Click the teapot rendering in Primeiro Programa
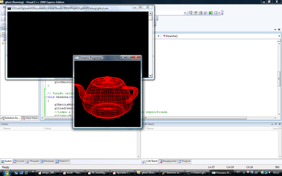282x176 pixels. pos(108,97)
